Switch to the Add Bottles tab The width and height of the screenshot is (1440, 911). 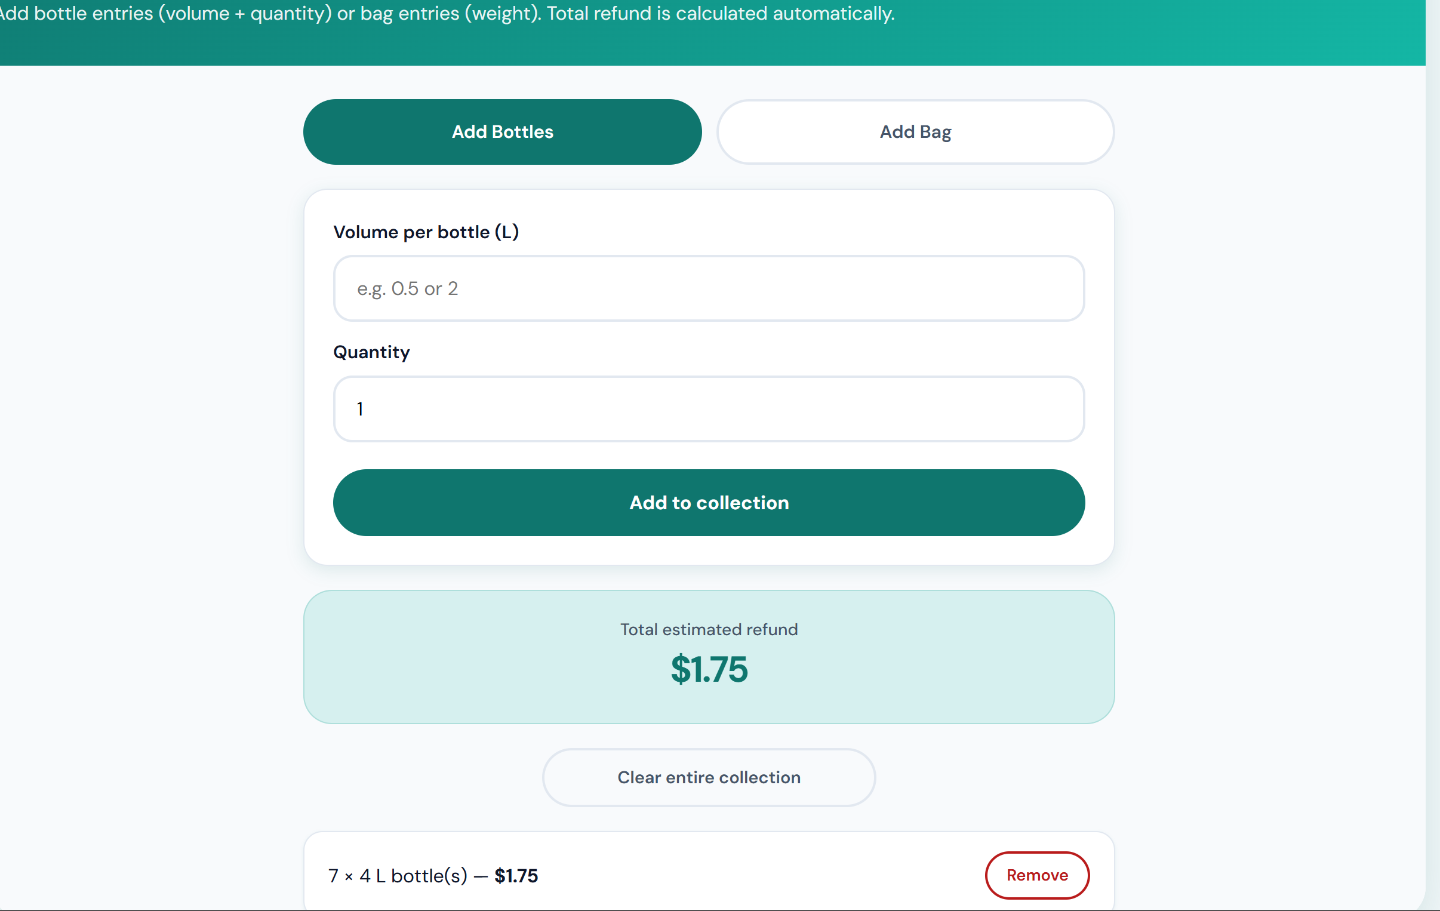pos(502,131)
